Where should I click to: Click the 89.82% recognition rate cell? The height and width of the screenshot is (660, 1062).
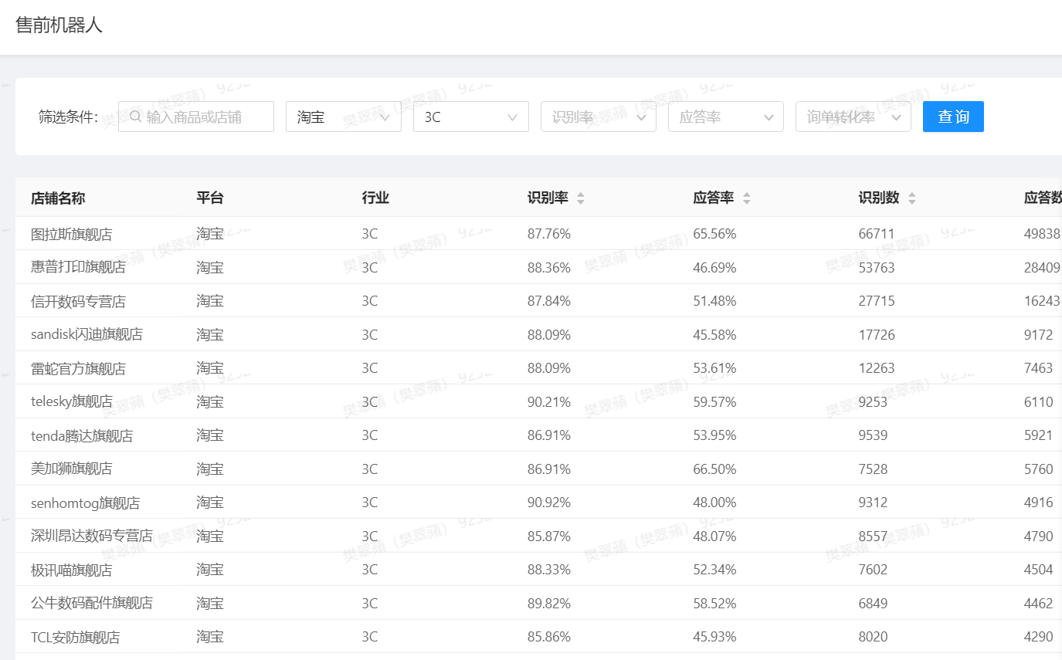(549, 603)
